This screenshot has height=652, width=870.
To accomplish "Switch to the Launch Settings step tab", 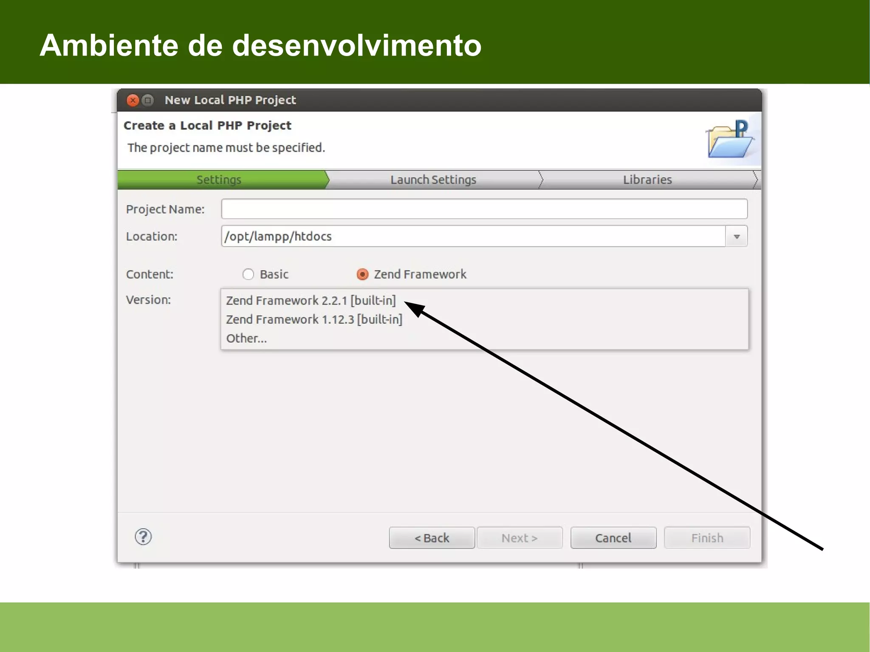I will tap(433, 180).
